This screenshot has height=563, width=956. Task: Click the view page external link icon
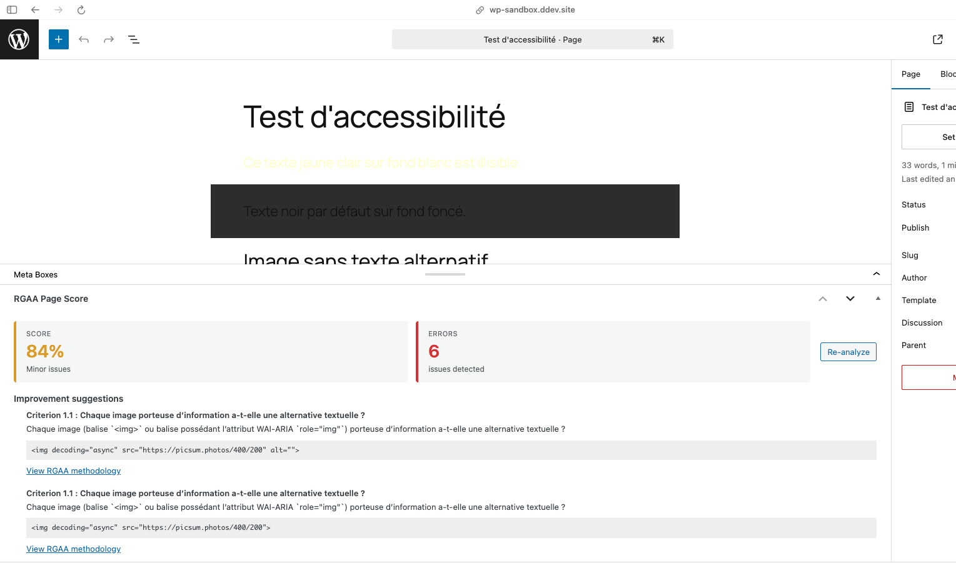[938, 39]
